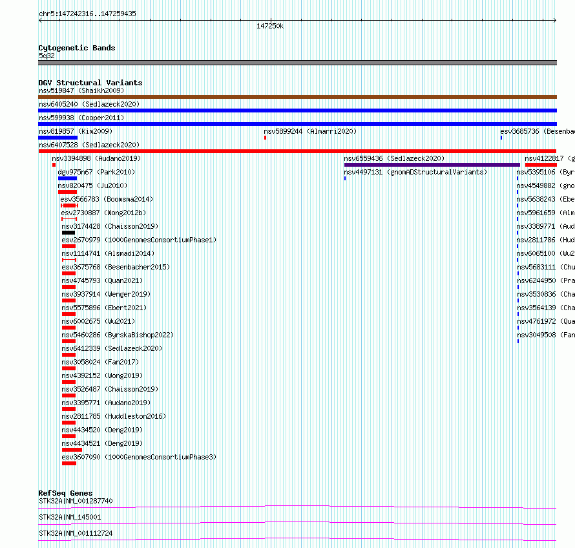Screen dimensions: 575x548
Task: Open nsv599938 (Cooper2011) variant label
Action: pos(81,118)
